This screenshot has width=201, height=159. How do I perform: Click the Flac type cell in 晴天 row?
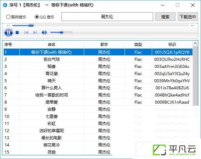pos(138,81)
